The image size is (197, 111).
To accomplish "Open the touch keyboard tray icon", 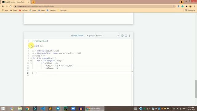I will [x=135, y=109].
